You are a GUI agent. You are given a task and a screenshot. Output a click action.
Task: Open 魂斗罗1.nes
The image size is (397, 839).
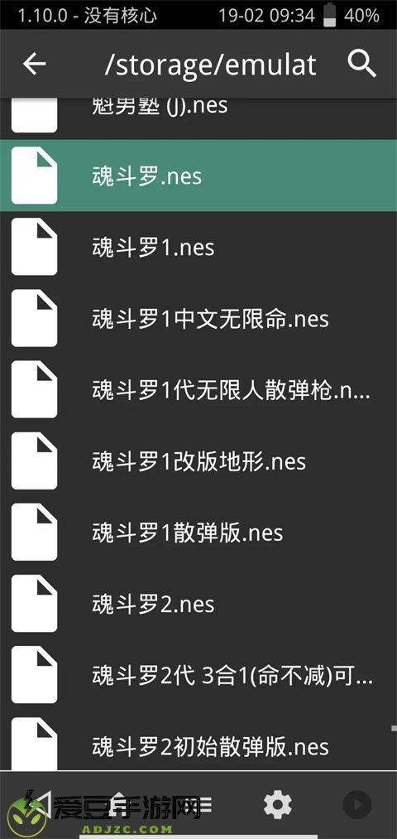coord(198,247)
